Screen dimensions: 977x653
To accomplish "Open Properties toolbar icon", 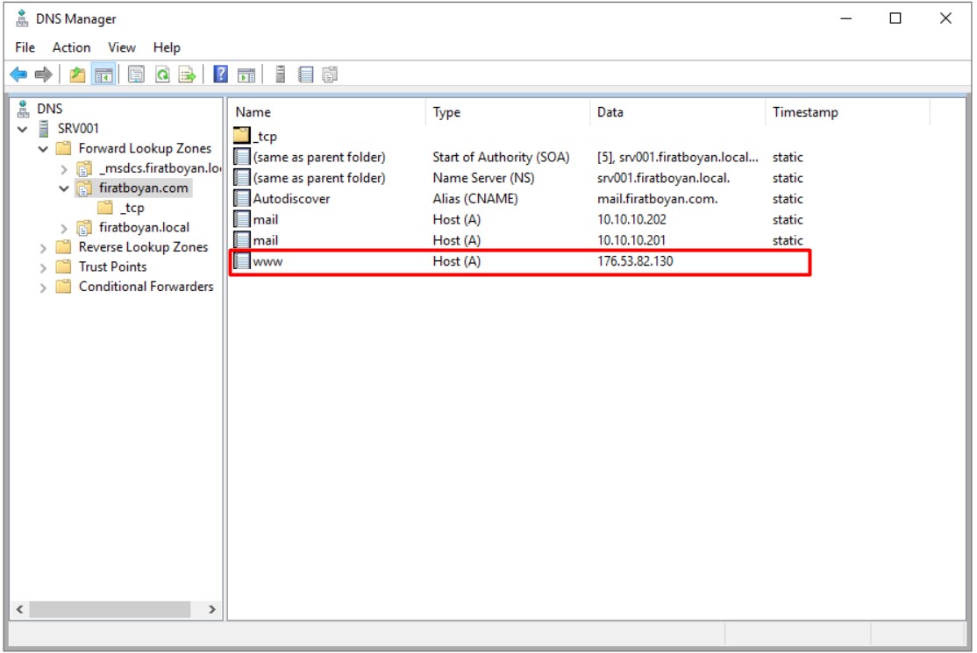I will (136, 75).
